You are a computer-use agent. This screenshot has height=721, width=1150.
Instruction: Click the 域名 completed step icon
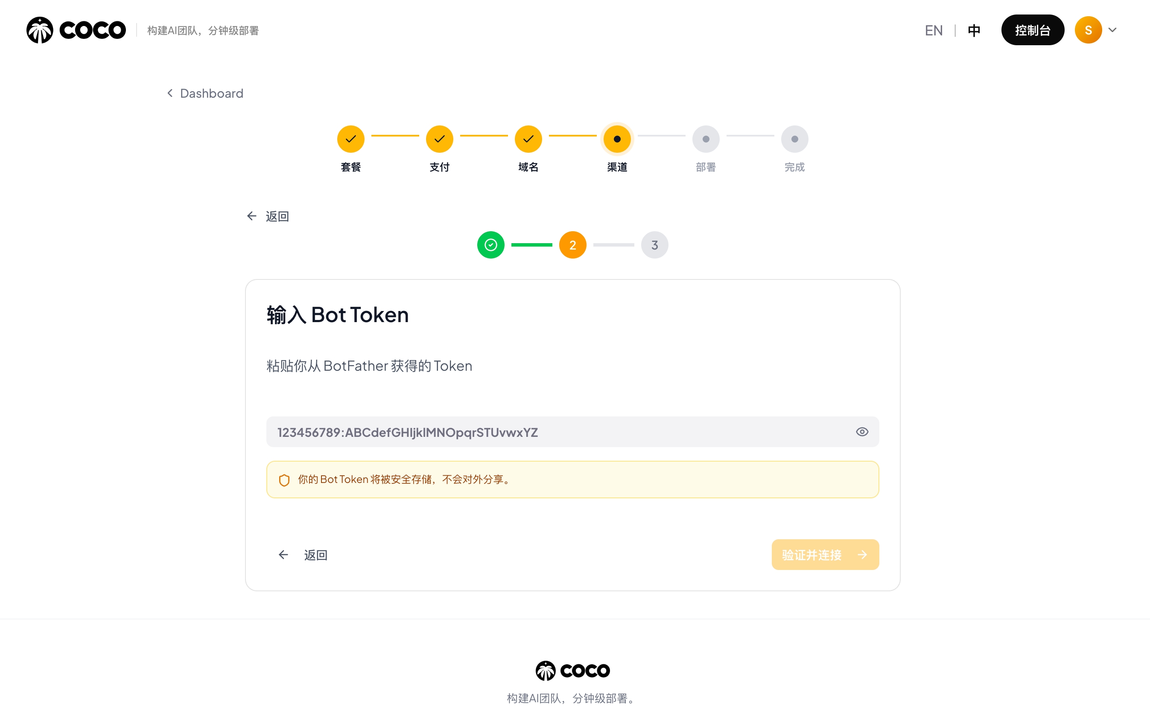[528, 139]
